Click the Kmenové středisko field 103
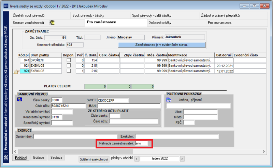 point(75,45)
